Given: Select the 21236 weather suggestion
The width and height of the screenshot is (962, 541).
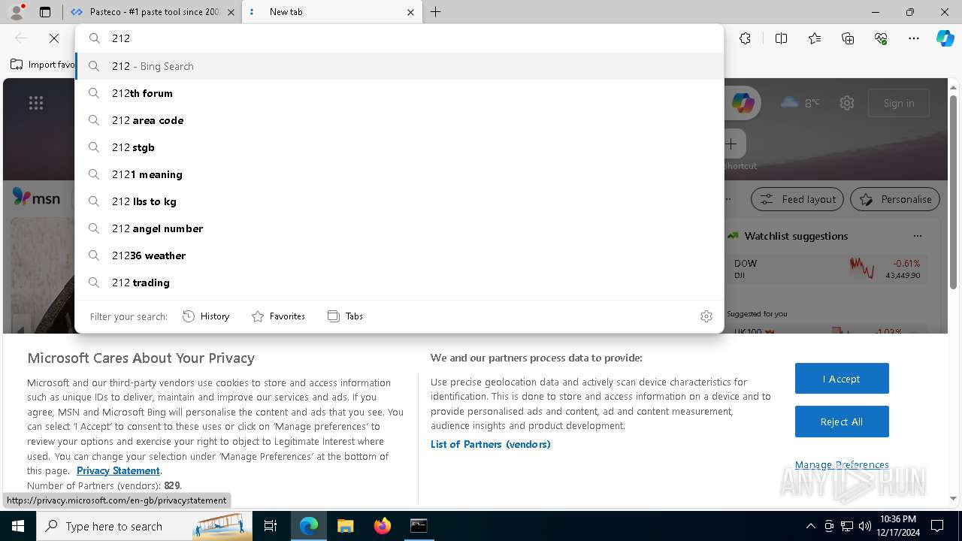Looking at the screenshot, I should click(x=399, y=255).
